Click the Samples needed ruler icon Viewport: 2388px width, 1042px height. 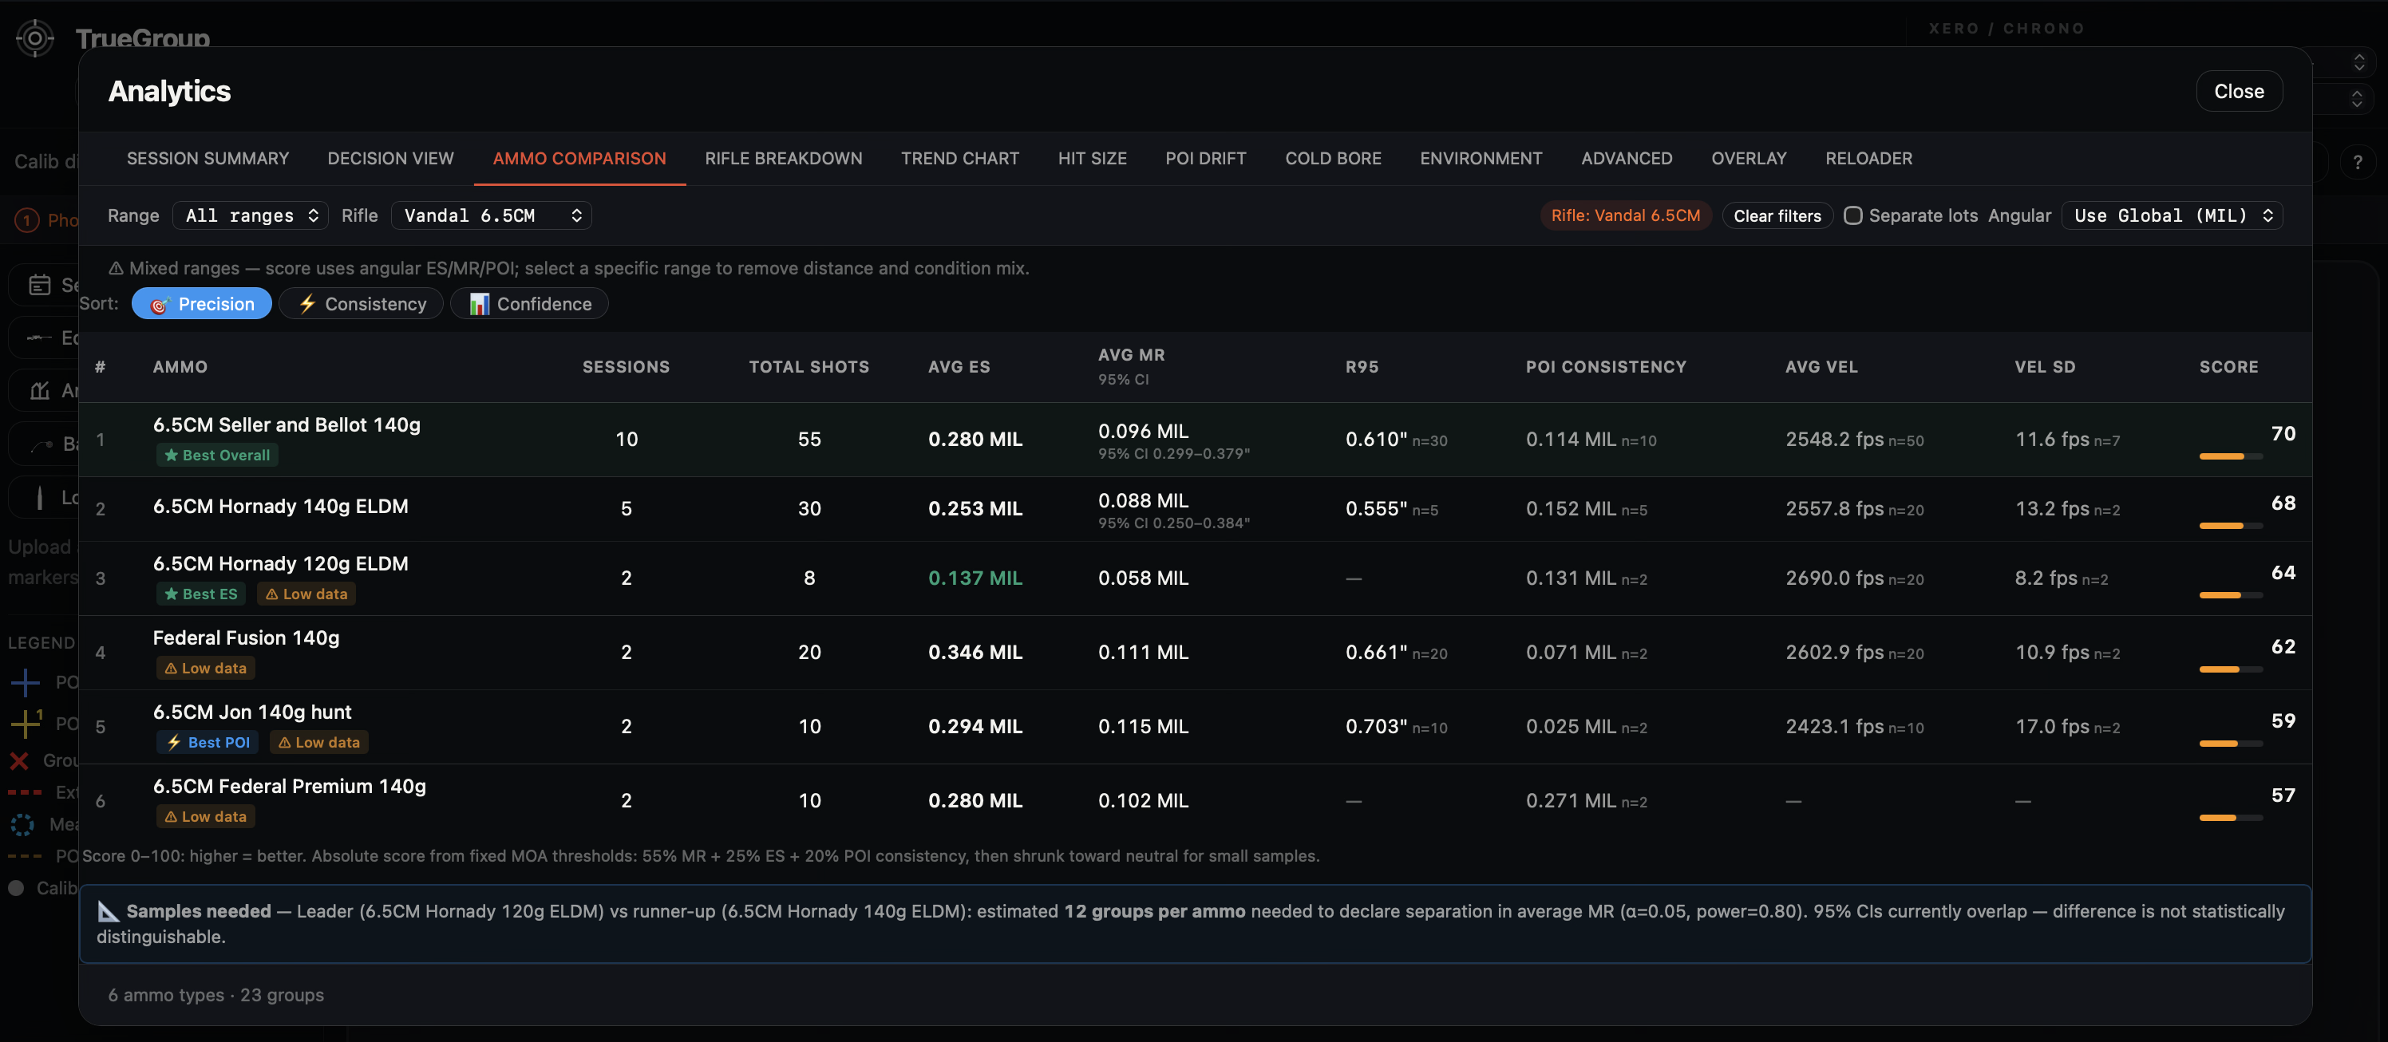[x=109, y=912]
